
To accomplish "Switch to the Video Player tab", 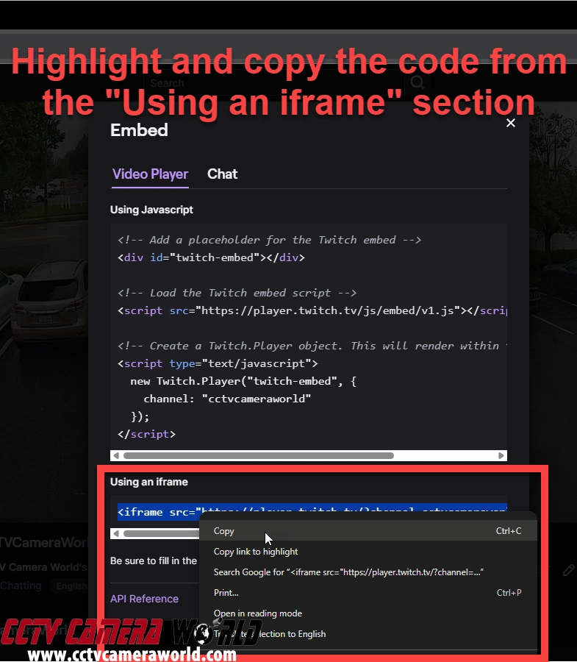I will 150,174.
